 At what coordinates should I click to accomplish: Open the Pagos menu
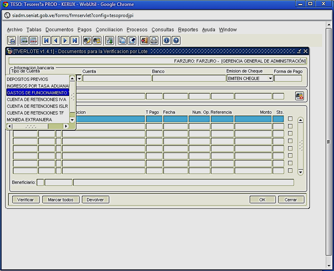[x=85, y=30]
